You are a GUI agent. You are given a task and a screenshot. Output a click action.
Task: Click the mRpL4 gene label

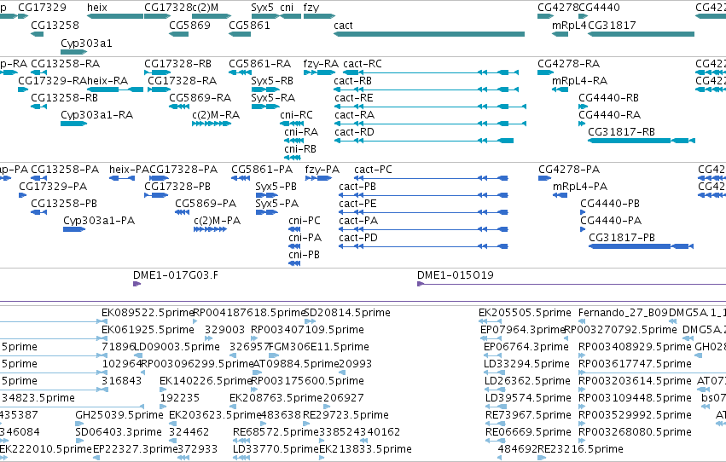[x=569, y=25]
